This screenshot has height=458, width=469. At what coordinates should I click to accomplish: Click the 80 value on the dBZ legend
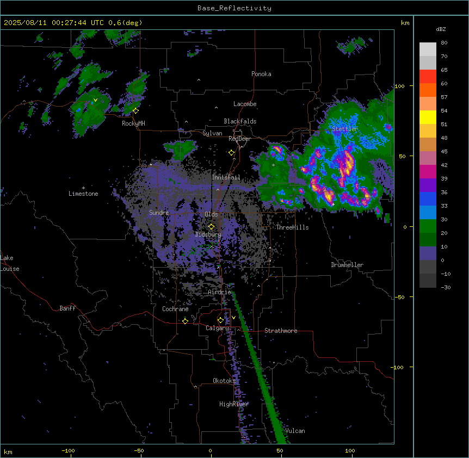(x=444, y=43)
